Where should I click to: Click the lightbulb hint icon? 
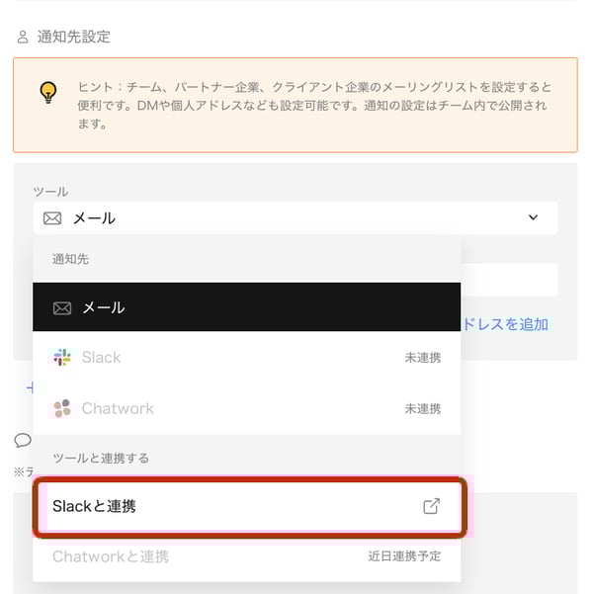point(48,93)
